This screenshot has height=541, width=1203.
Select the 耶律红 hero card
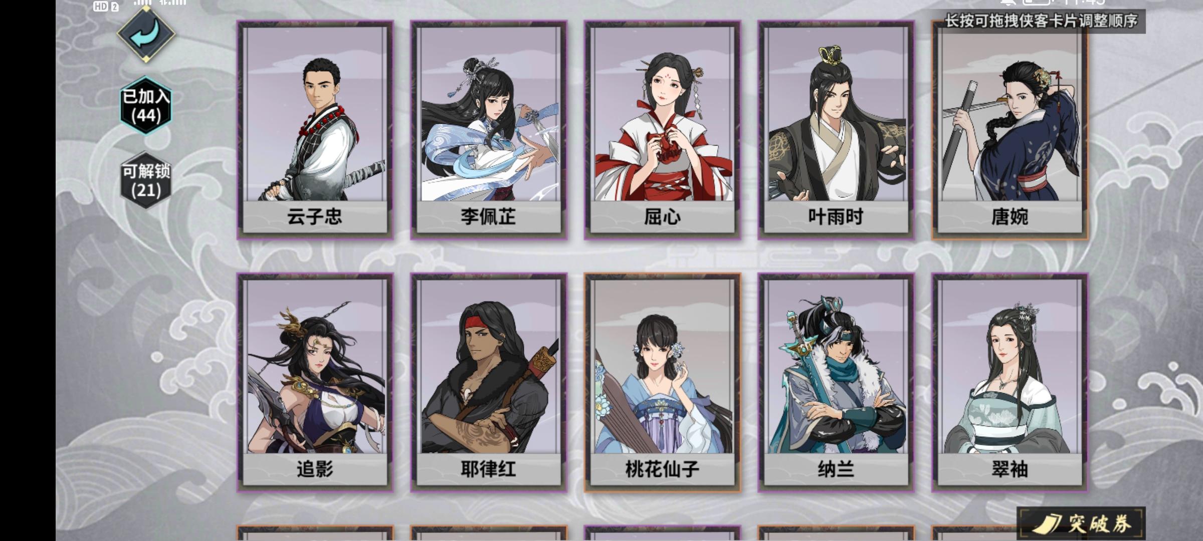coord(489,382)
